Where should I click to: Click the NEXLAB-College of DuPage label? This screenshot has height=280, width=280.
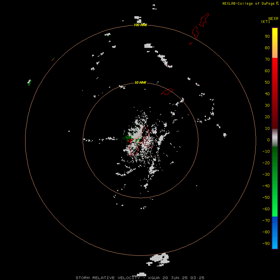(248, 3)
